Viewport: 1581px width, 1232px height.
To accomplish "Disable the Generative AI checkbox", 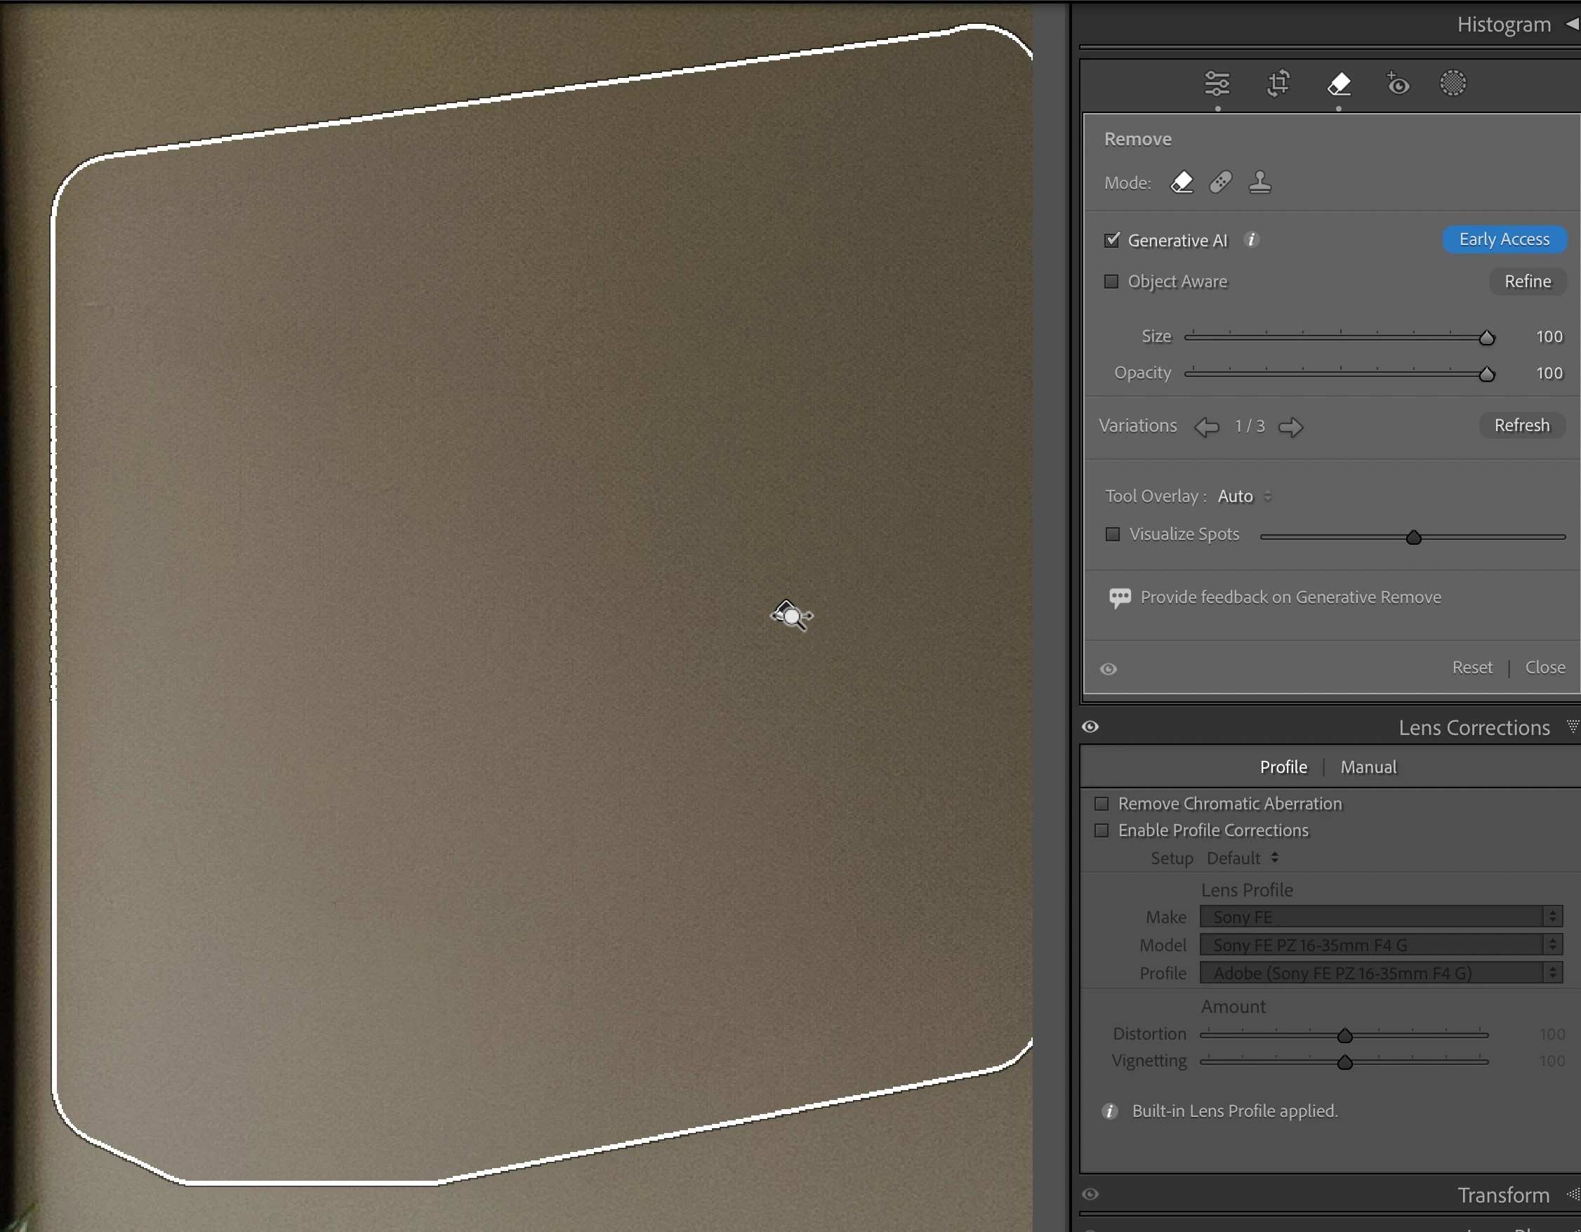I will (1112, 239).
